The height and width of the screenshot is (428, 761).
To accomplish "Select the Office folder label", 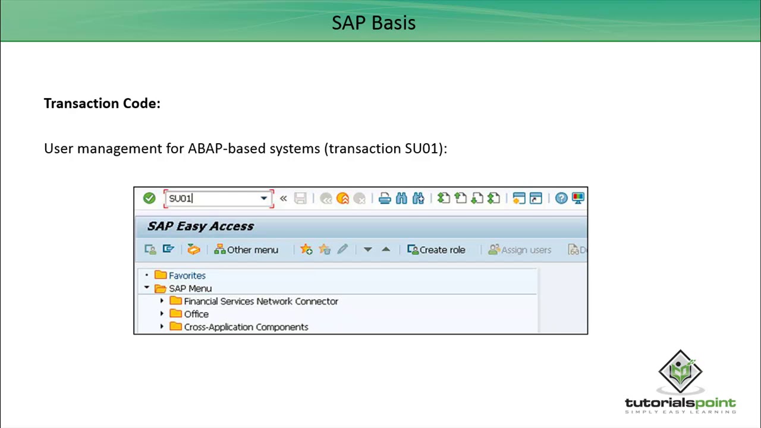I will point(196,314).
